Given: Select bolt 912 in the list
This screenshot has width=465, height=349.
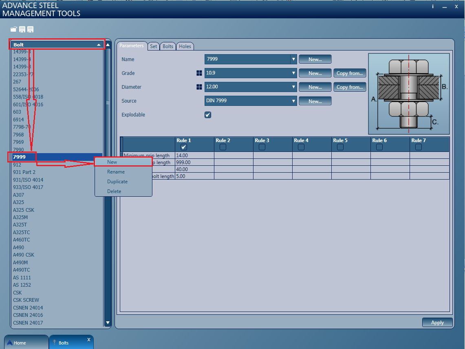Looking at the screenshot, I should tap(57, 165).
